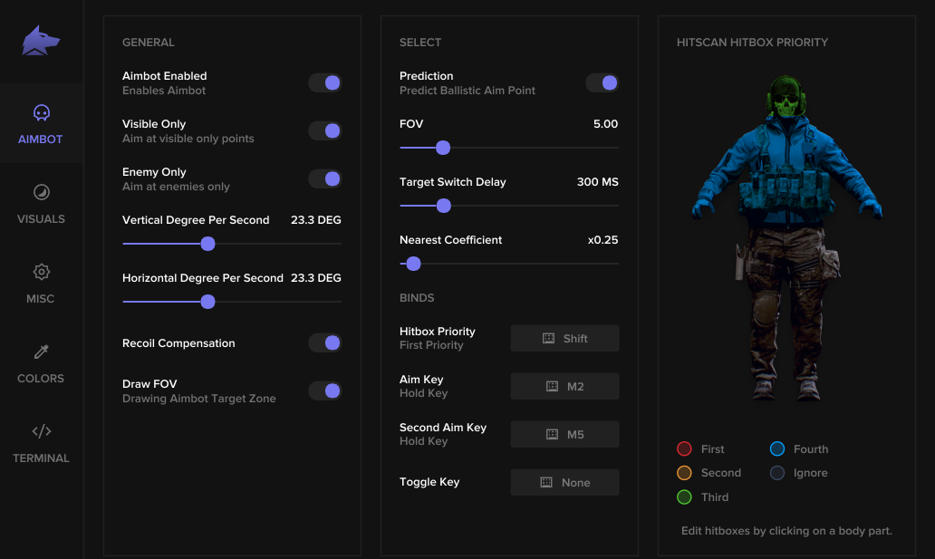
Task: Click 'Predict Ballistic Aim Point' description
Action: (467, 91)
